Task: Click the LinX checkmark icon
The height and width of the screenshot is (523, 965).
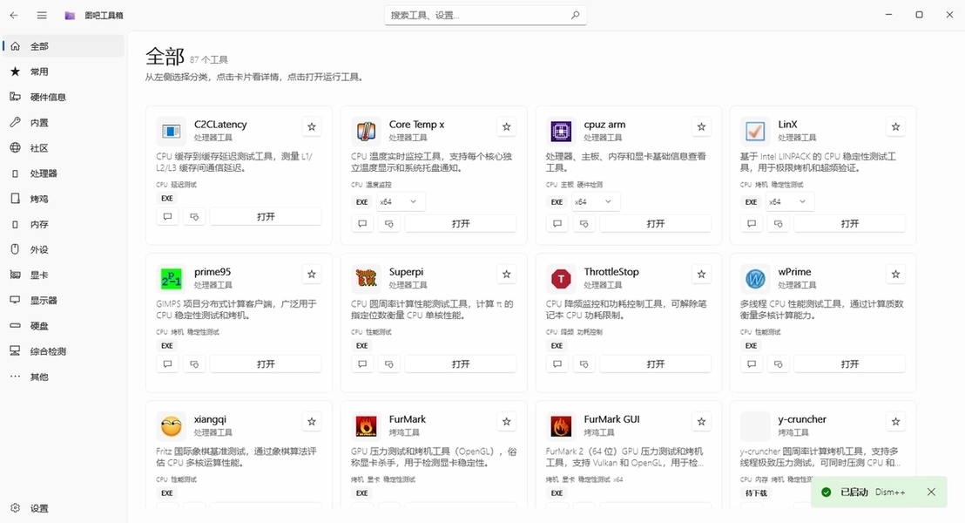Action: 755,132
